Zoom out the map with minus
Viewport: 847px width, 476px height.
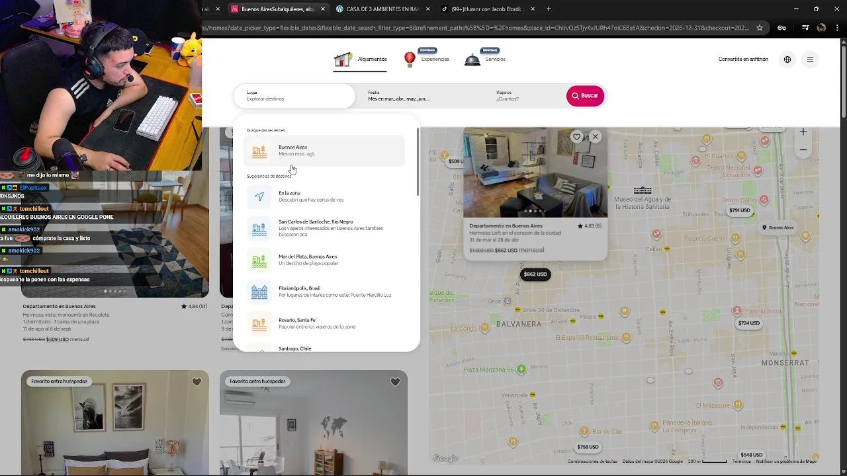803,150
